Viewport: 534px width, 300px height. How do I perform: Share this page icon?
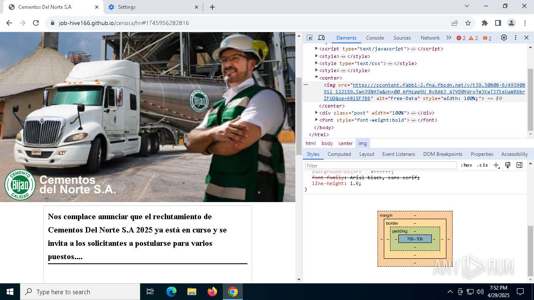(x=455, y=23)
